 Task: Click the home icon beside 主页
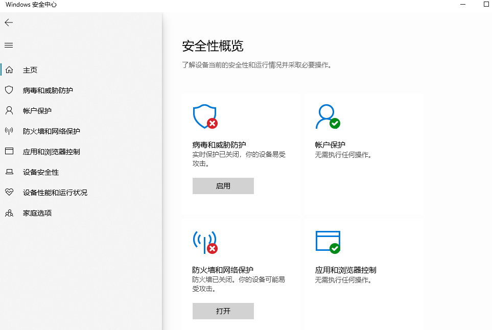[x=9, y=69]
